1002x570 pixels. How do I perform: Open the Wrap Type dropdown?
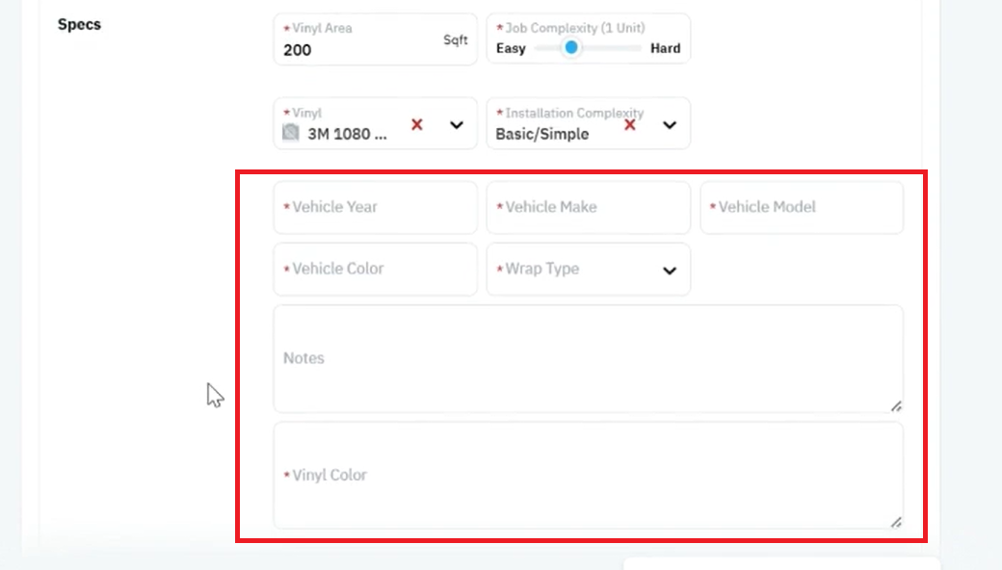(x=589, y=270)
